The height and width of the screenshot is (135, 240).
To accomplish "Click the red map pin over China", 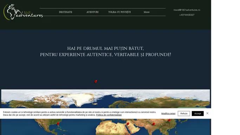I will (x=169, y=120).
